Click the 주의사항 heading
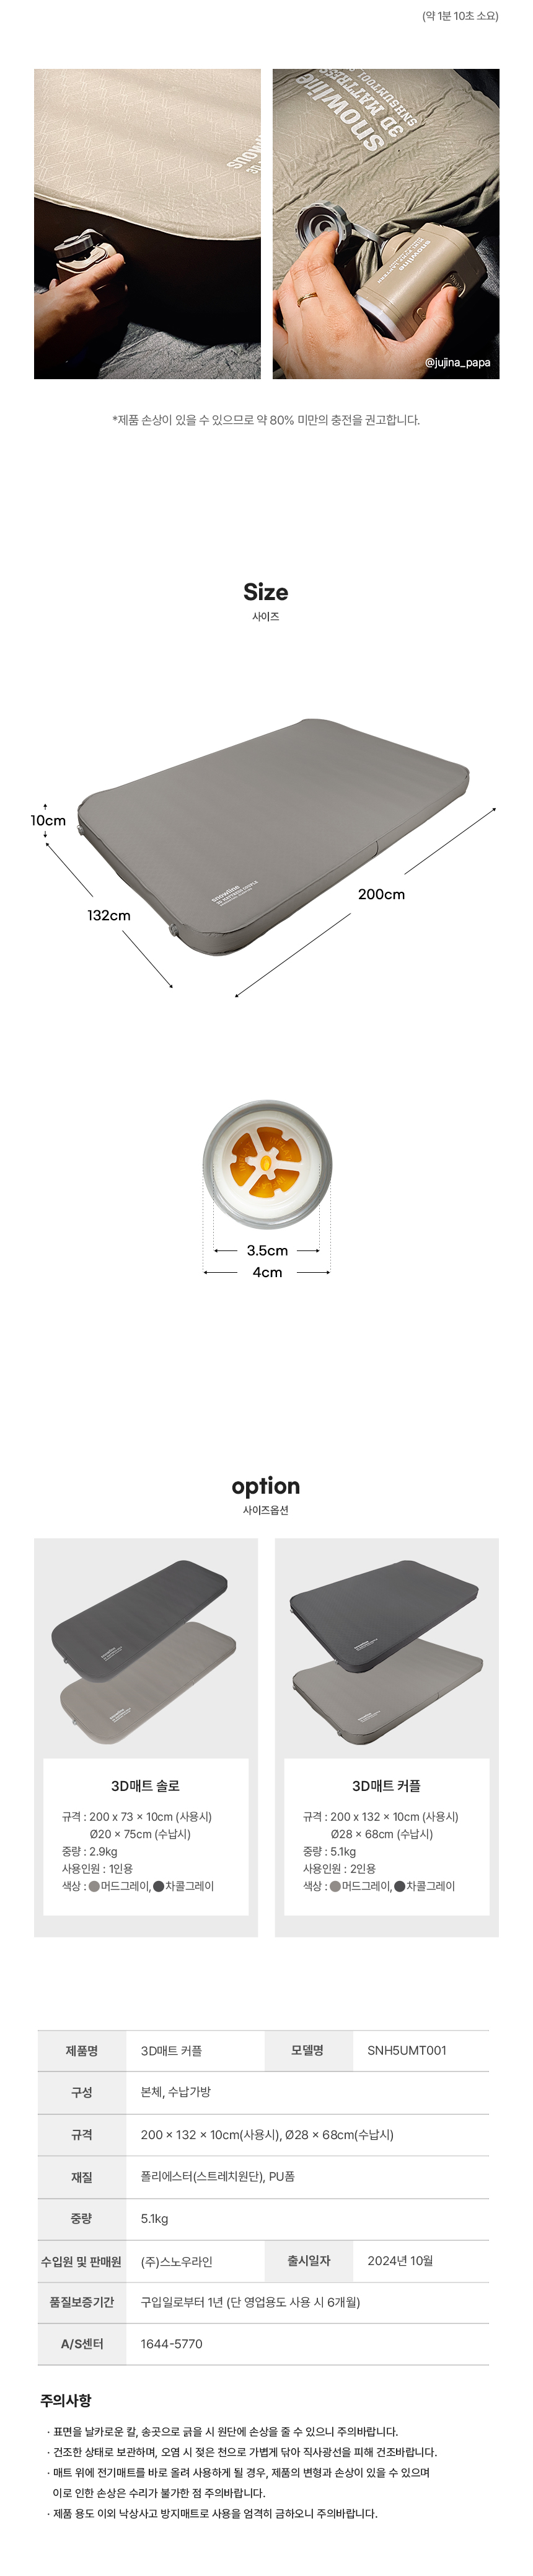 click(x=66, y=2400)
